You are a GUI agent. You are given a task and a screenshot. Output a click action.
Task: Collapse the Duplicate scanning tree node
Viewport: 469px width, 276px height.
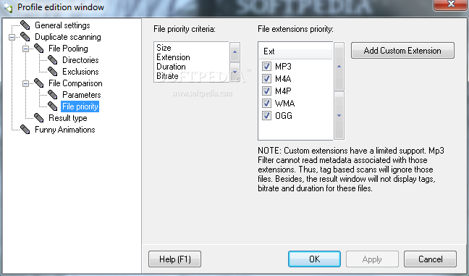tap(12, 37)
